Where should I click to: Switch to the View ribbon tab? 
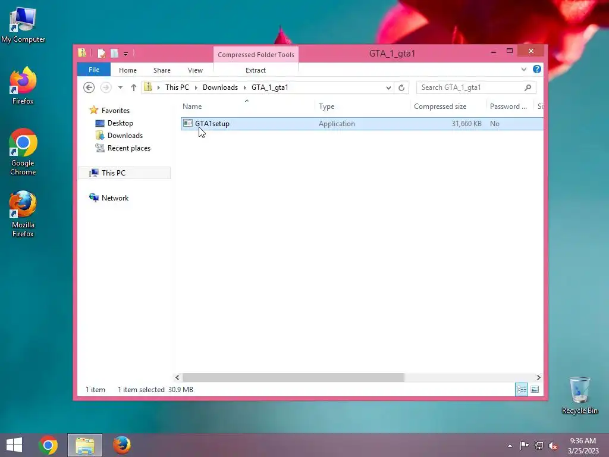pyautogui.click(x=195, y=70)
